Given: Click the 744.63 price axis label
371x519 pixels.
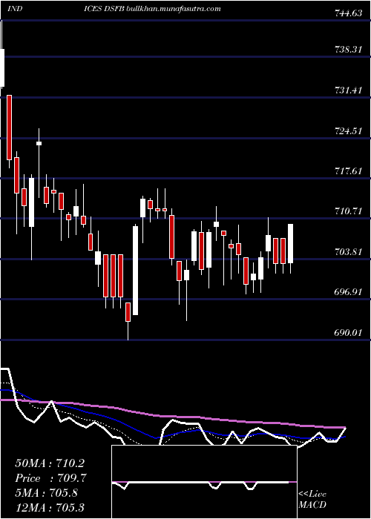Looking at the screenshot, I should click(x=348, y=13).
